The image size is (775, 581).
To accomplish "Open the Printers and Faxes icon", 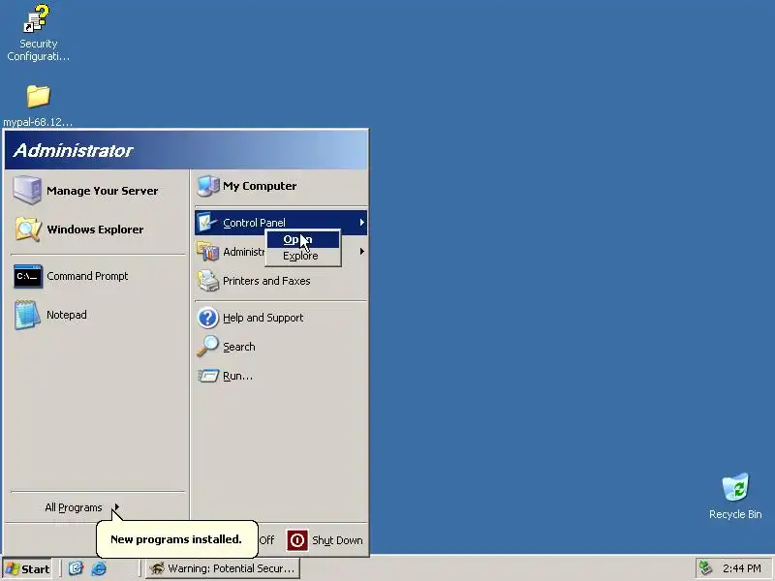I will click(x=207, y=281).
